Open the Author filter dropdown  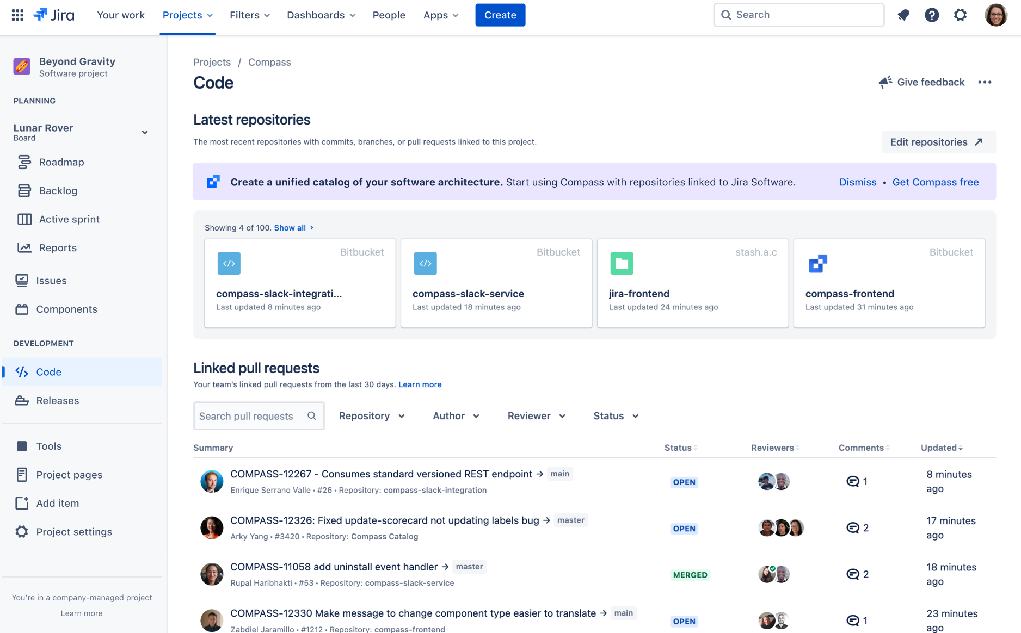click(456, 415)
